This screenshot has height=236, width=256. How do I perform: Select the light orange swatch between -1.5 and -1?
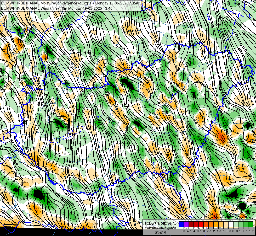[x=221, y=224]
